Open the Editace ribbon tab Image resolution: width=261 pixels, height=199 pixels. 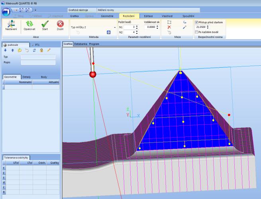(148, 16)
